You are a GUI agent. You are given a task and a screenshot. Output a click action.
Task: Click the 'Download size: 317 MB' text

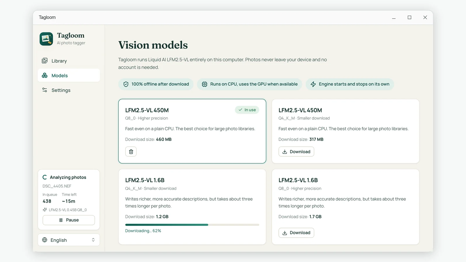click(301, 139)
